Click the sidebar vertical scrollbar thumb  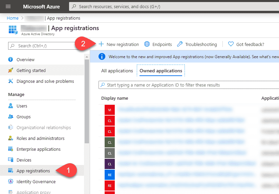[87, 101]
